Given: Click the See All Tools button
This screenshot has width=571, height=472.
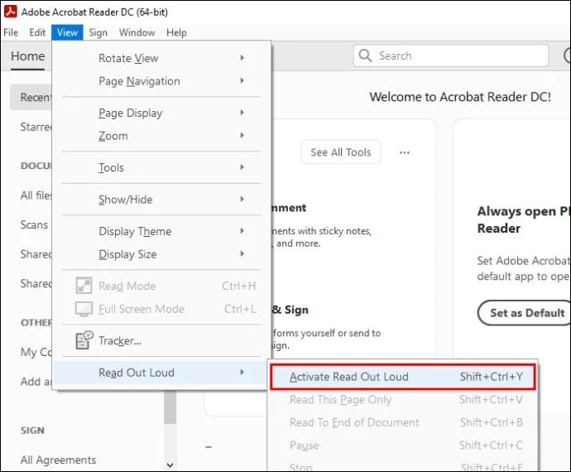Looking at the screenshot, I should [x=341, y=152].
